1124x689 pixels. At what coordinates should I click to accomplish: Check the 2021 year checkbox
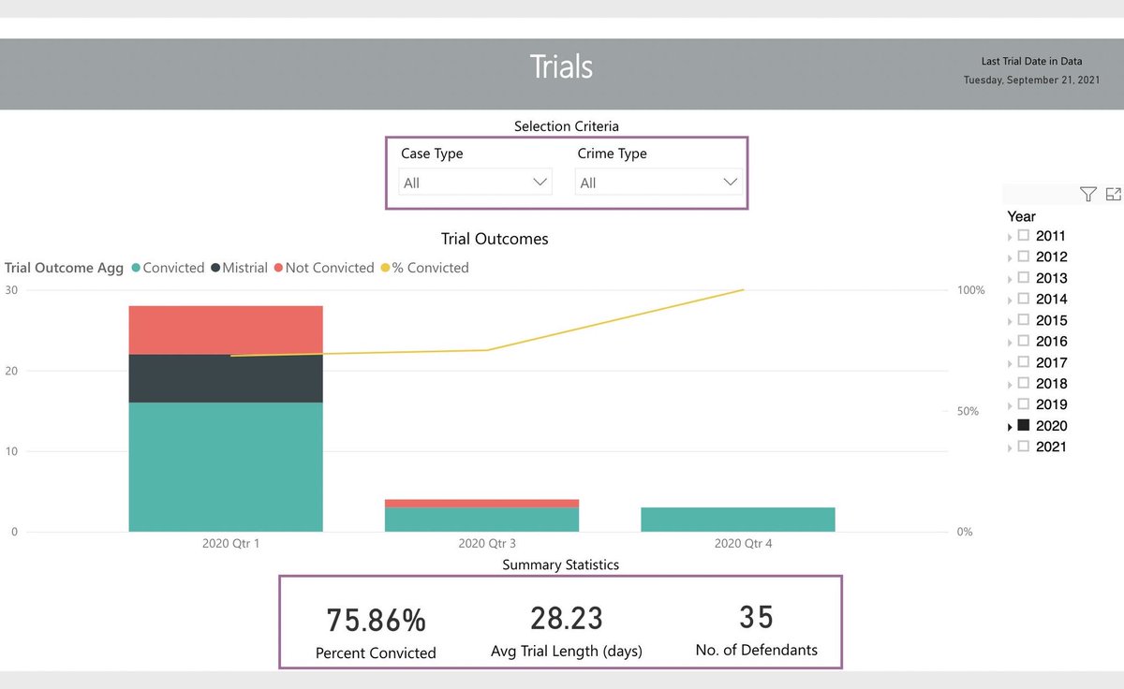click(x=1024, y=447)
